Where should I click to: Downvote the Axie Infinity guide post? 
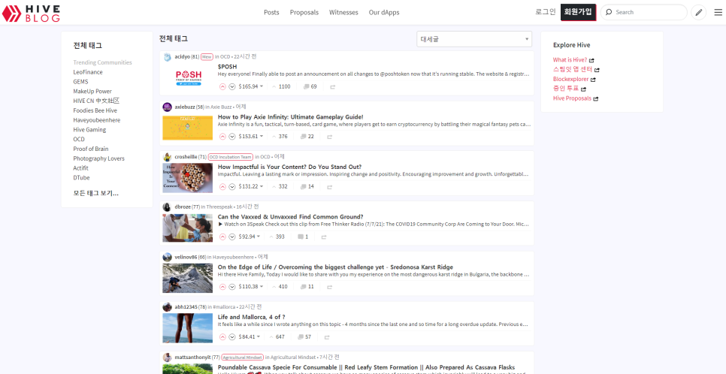(232, 137)
